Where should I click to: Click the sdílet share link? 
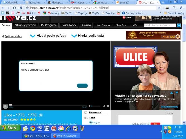92,118
